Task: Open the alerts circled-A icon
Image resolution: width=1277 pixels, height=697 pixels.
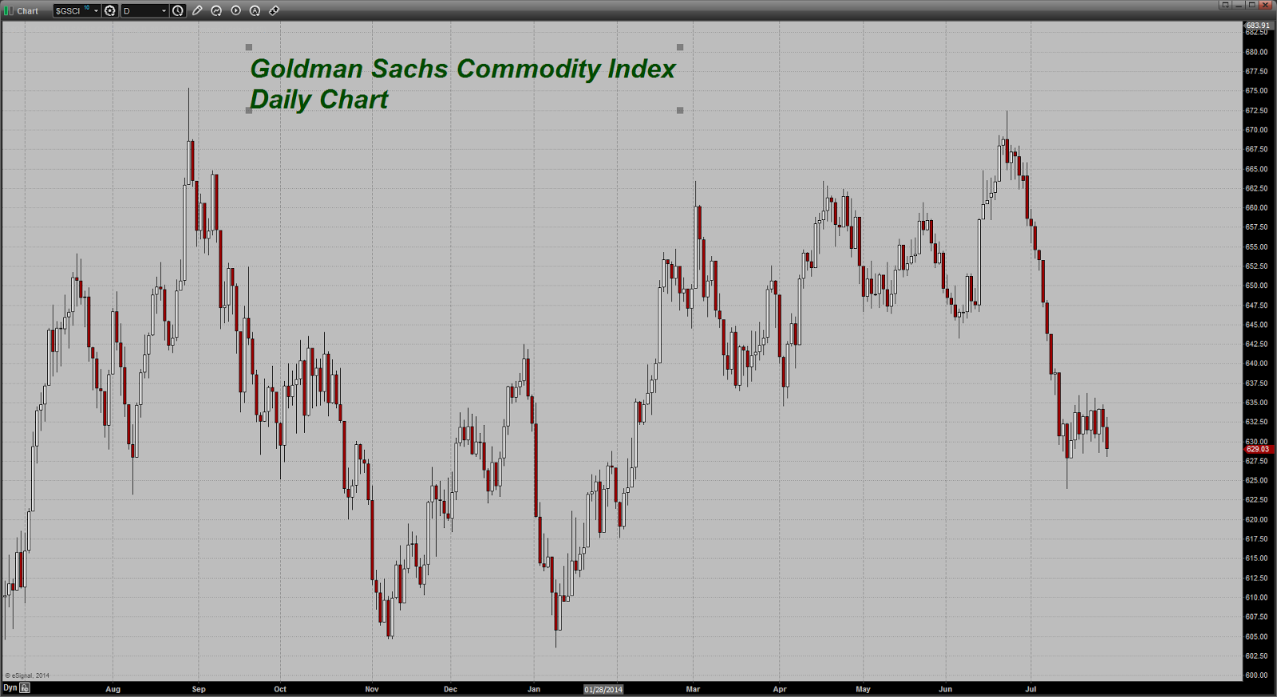Action: click(255, 10)
